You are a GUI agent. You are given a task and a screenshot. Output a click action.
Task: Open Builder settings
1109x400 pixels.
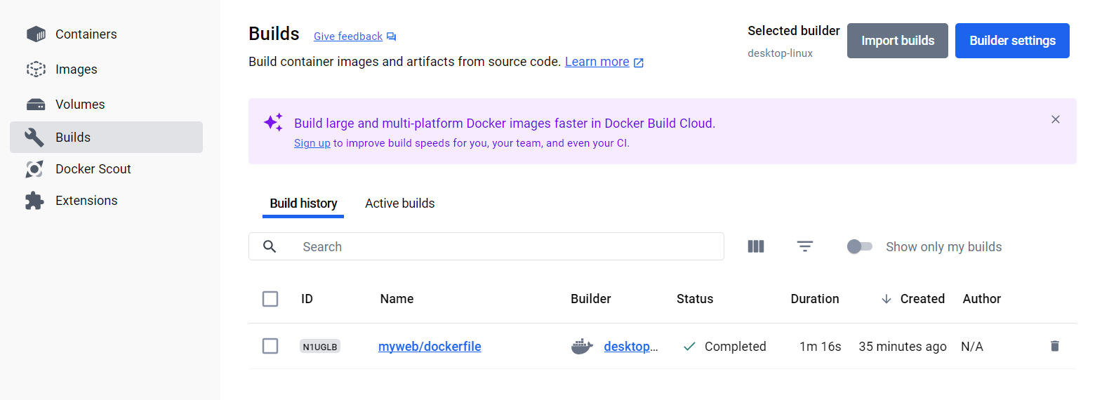click(x=1012, y=41)
